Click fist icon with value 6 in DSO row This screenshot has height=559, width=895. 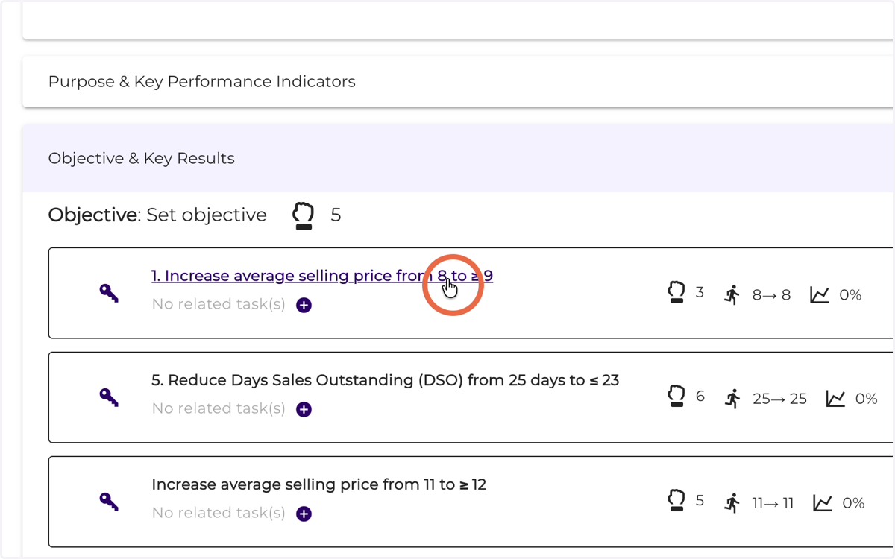click(x=676, y=396)
